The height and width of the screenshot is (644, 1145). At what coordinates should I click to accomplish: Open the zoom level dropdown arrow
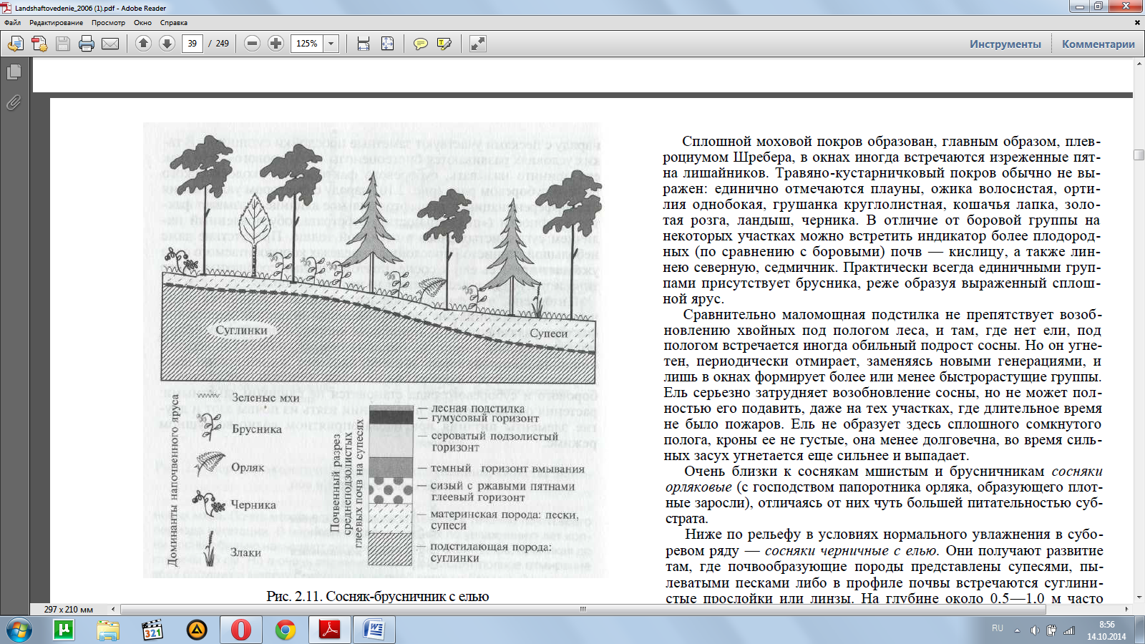tap(331, 44)
